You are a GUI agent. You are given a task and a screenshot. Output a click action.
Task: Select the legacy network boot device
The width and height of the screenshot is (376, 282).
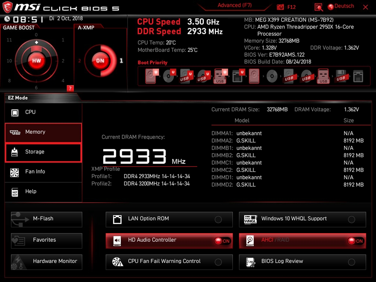tap(358, 76)
